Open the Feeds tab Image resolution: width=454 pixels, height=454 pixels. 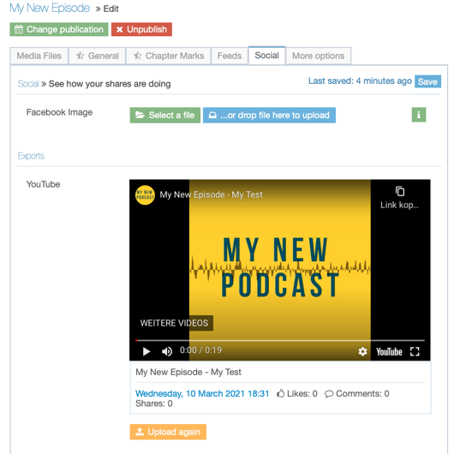(x=230, y=56)
